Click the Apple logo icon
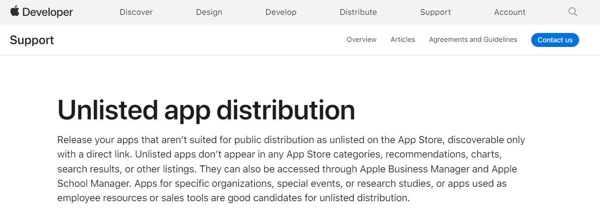This screenshot has width=600, height=210. [x=14, y=11]
